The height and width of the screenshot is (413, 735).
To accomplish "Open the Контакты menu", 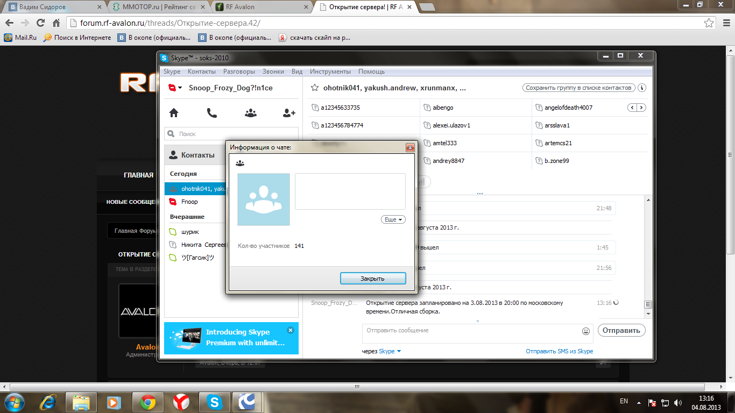I will click(x=202, y=72).
